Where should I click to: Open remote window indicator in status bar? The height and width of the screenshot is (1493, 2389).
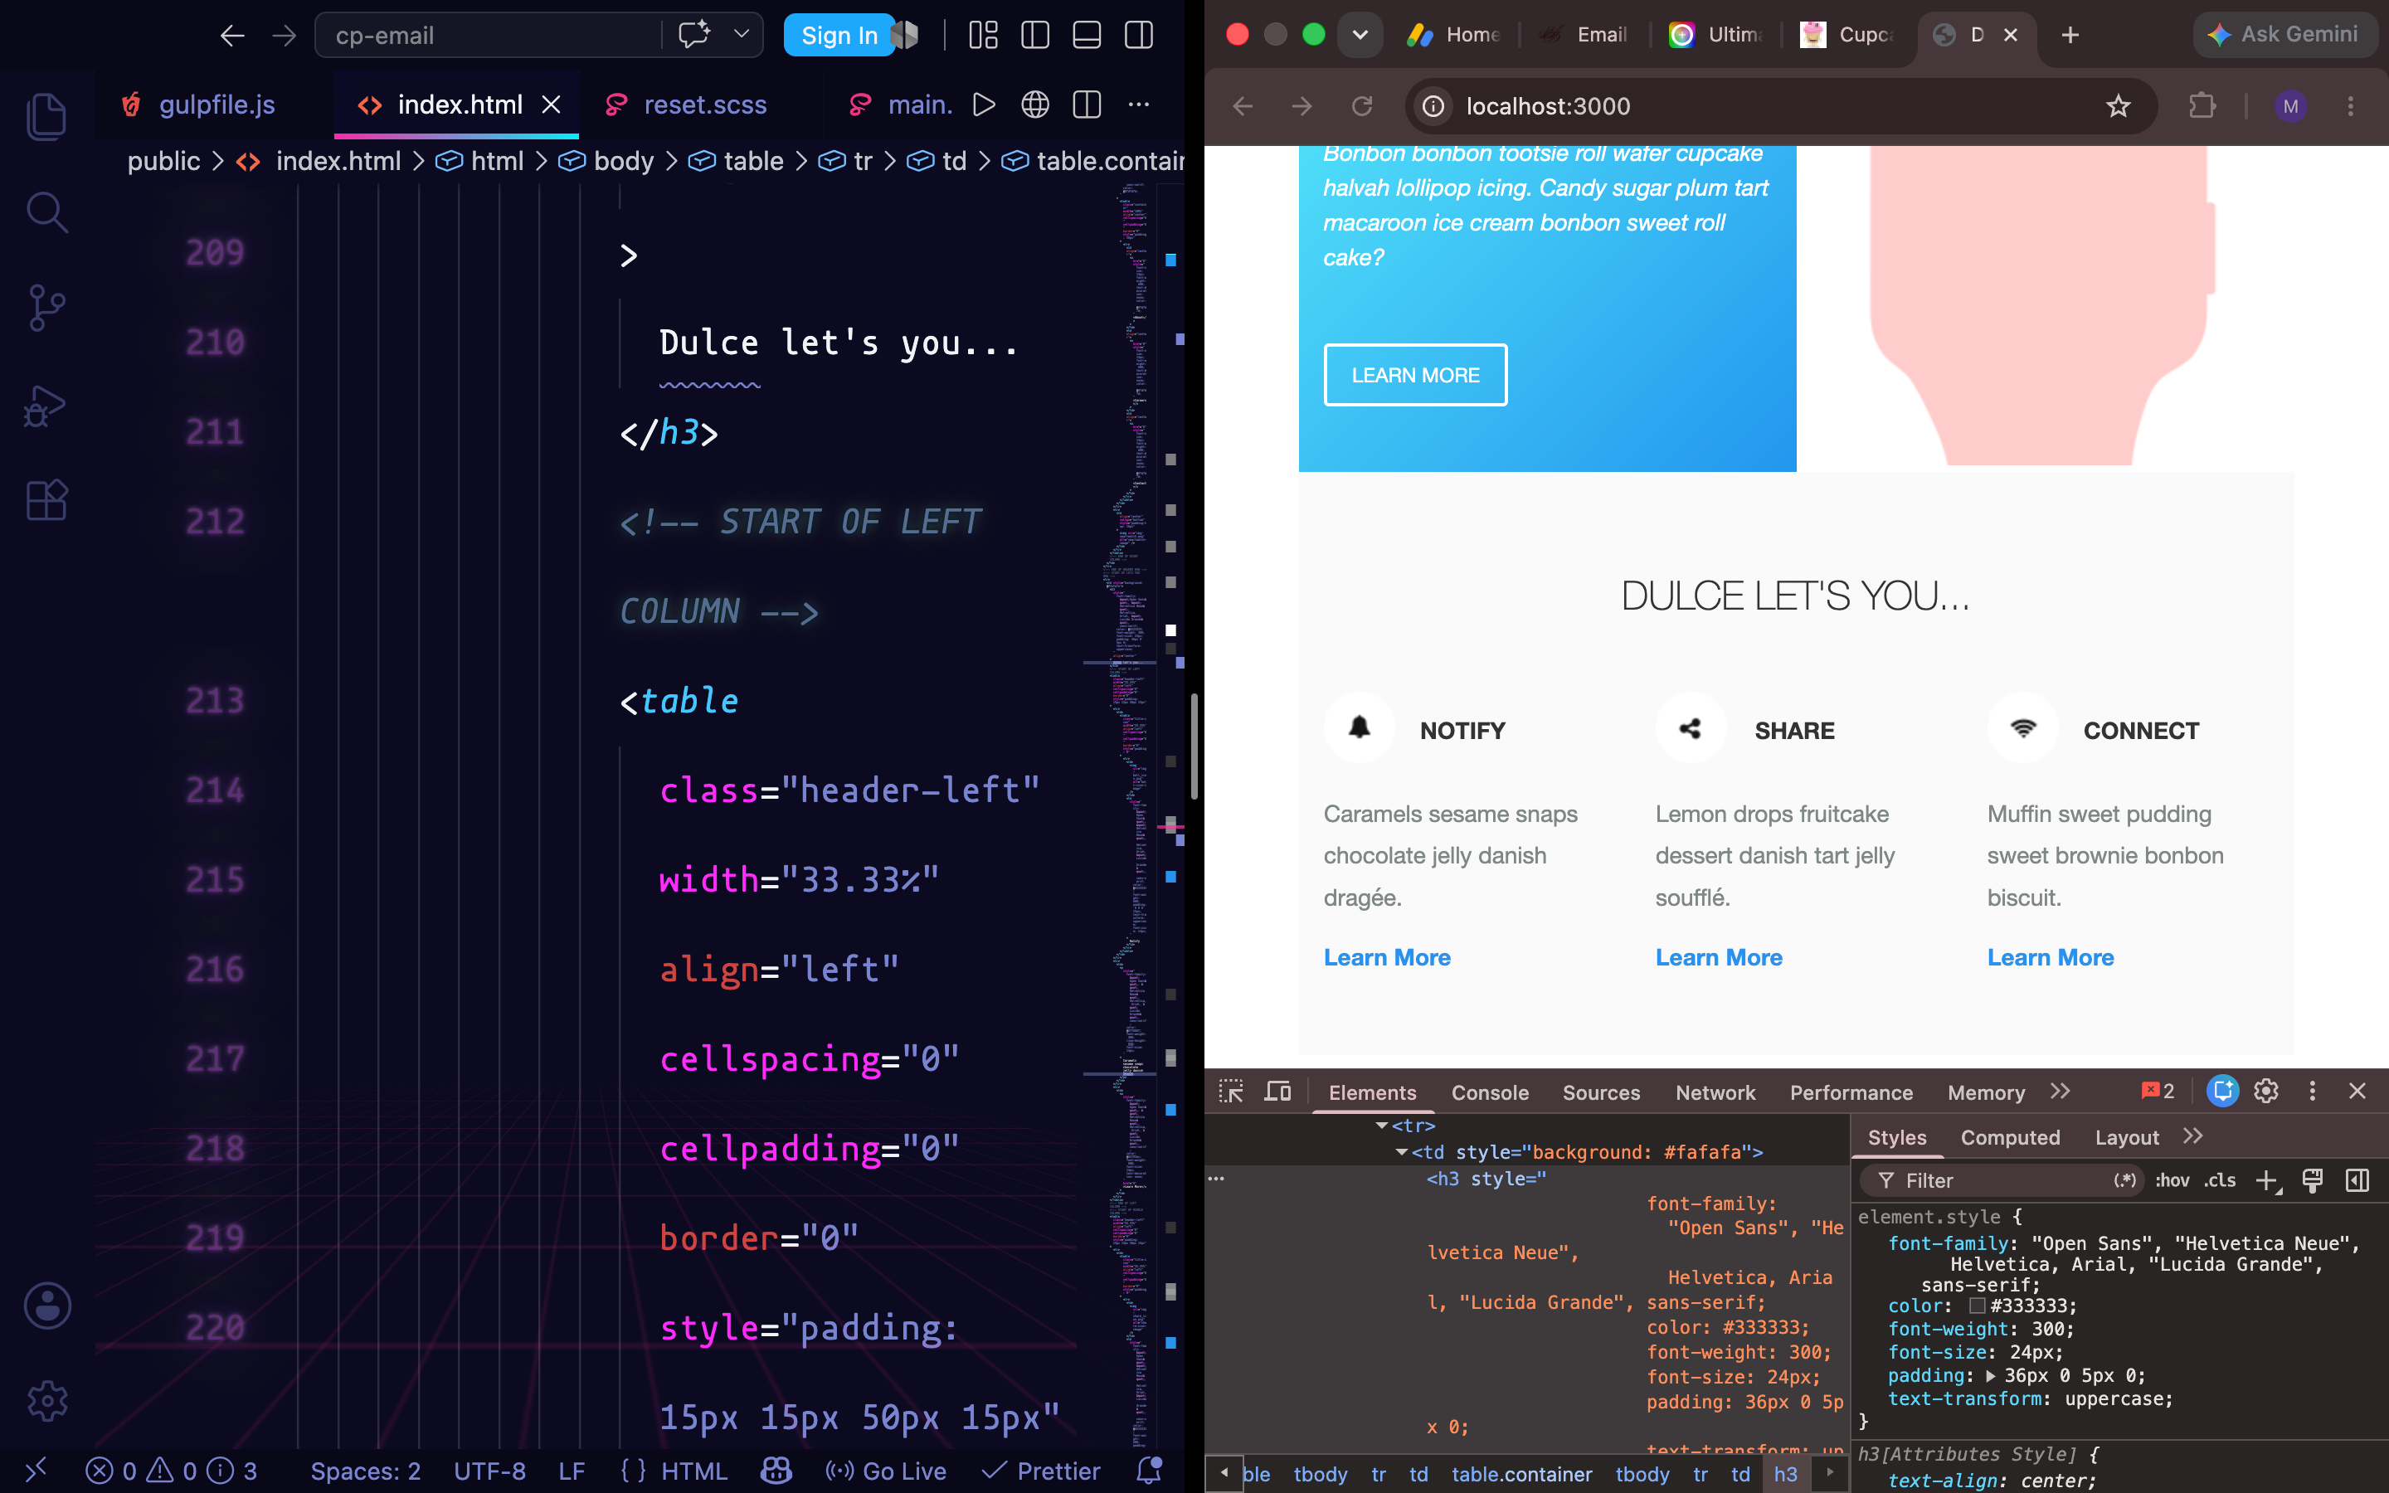36,1471
